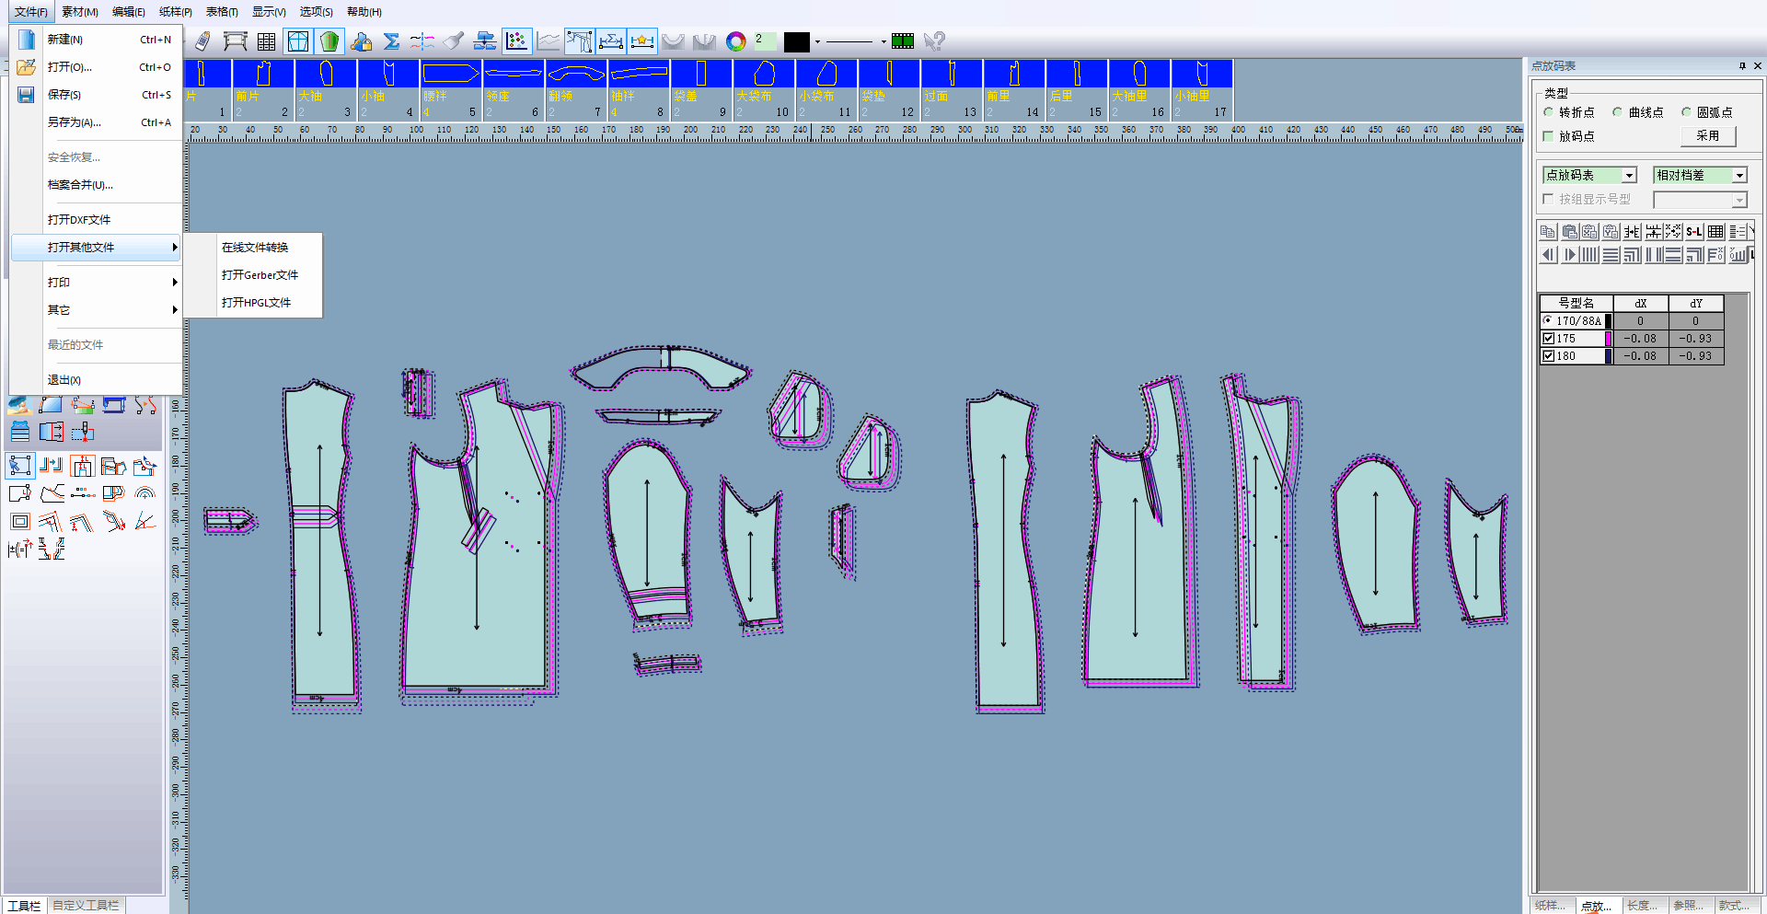Open the 点放码表 dropdown
This screenshot has height=914, width=1767.
coord(1629,175)
